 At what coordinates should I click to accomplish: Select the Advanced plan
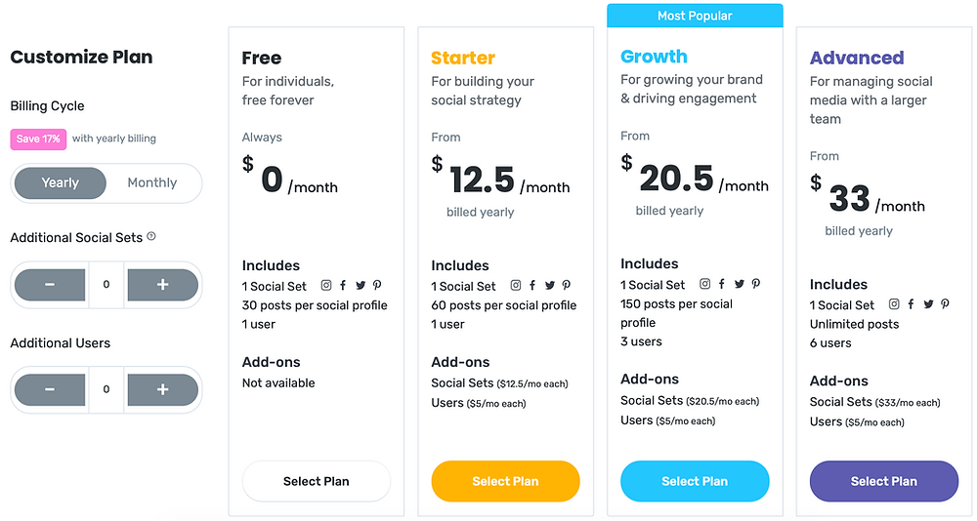point(883,481)
